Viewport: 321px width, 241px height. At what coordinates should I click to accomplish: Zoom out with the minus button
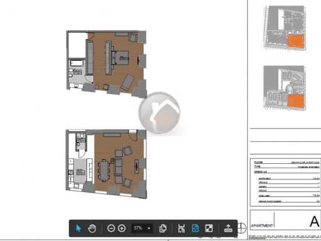click(111, 228)
